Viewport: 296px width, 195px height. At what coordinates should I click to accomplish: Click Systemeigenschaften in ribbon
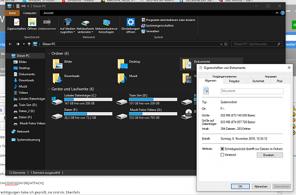158,25
